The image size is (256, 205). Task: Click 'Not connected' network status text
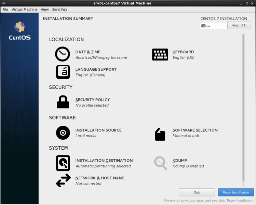(x=88, y=183)
